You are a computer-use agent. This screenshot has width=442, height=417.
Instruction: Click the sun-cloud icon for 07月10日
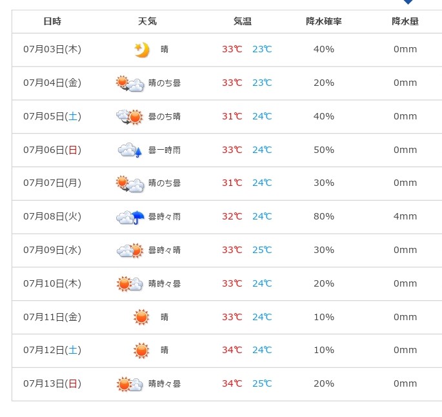tap(130, 283)
